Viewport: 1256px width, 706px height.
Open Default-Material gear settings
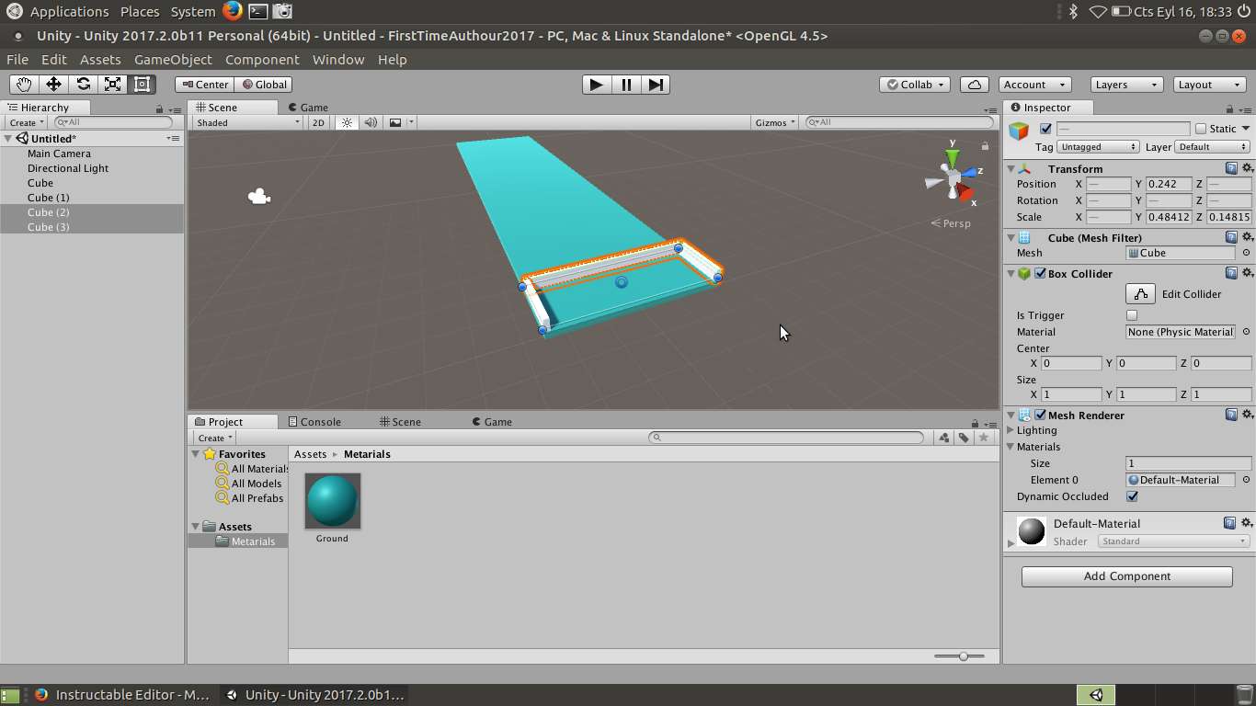(1247, 523)
